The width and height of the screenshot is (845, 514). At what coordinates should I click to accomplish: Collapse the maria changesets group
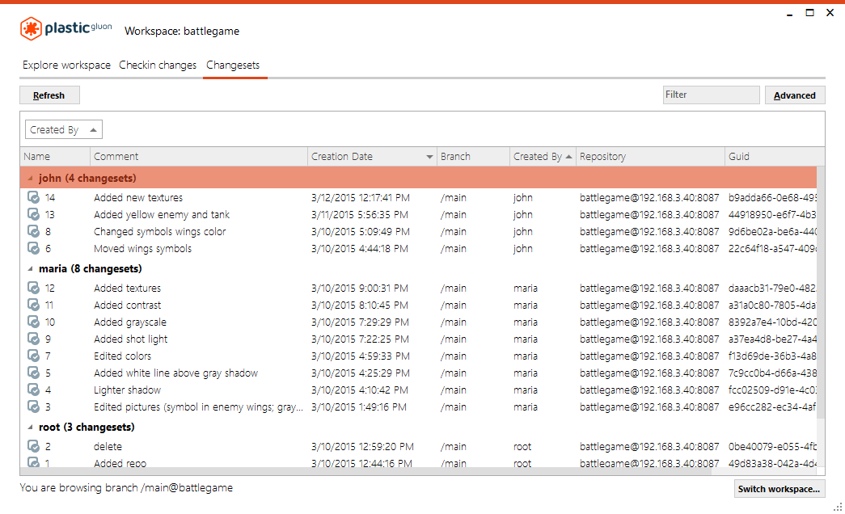click(30, 269)
